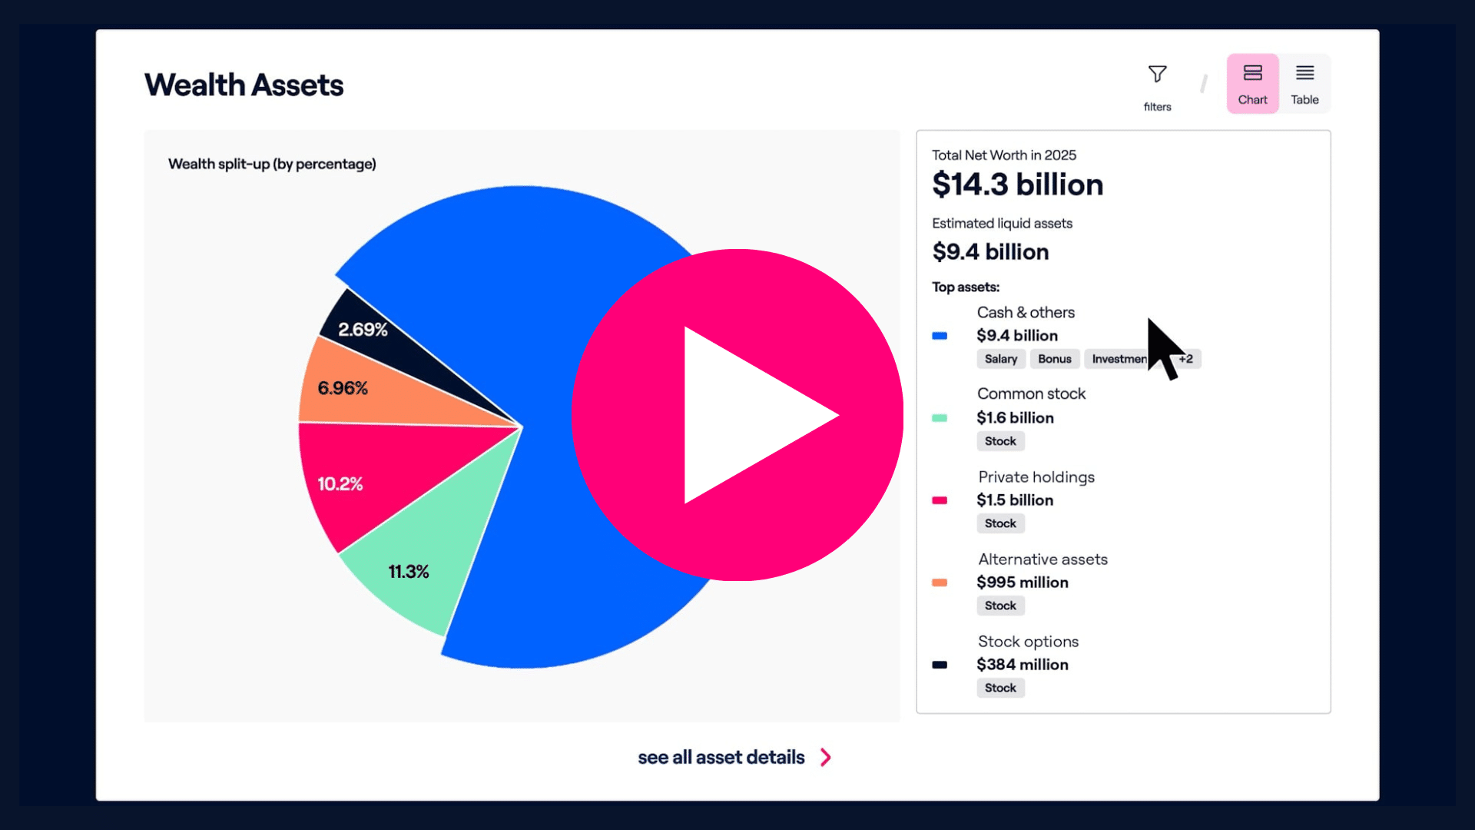Select the orange Alternative assets legend swatch
The image size is (1475, 830).
[940, 583]
